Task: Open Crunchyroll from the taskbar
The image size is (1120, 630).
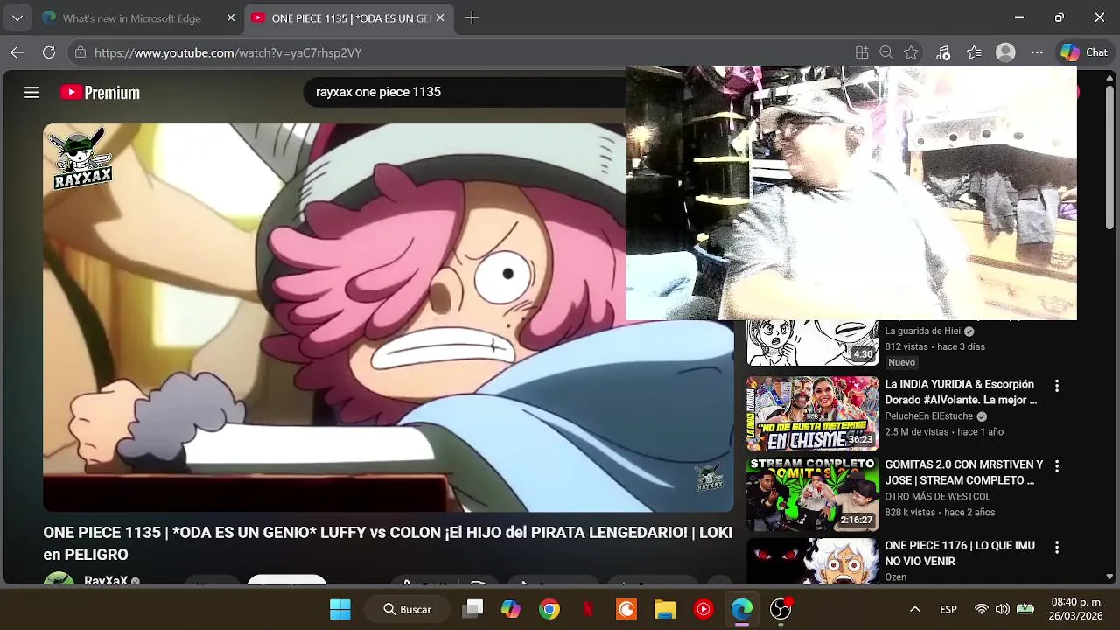Action: click(x=626, y=609)
